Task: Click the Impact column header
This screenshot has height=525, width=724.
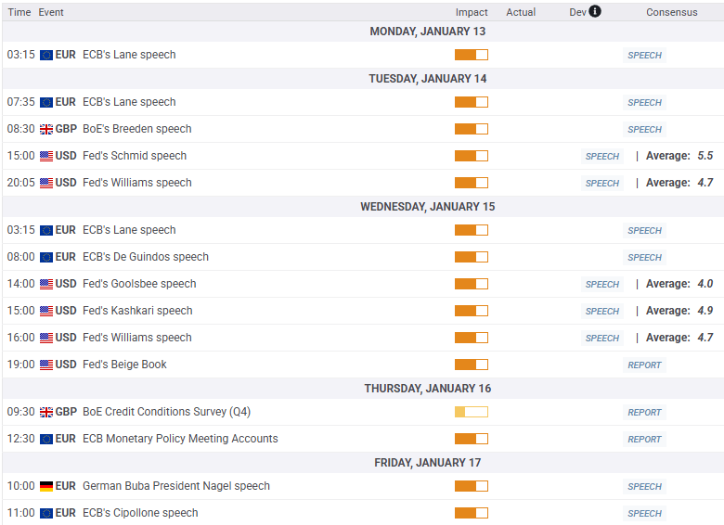Action: pos(472,12)
